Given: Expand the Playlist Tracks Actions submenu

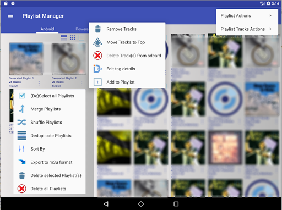Looking at the screenshot, I should pyautogui.click(x=247, y=29).
